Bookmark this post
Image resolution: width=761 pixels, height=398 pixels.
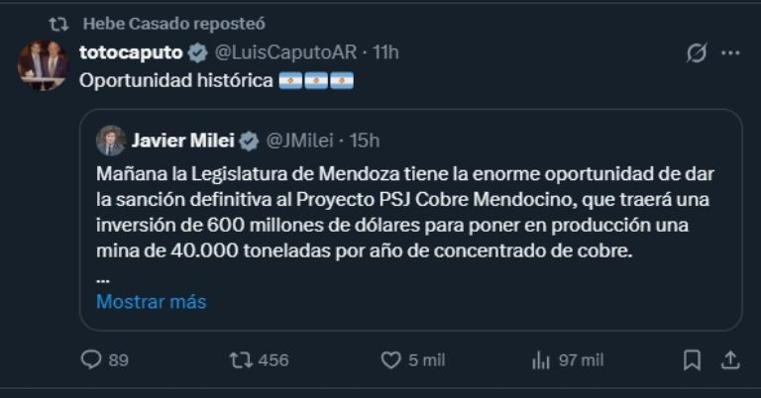point(693,360)
